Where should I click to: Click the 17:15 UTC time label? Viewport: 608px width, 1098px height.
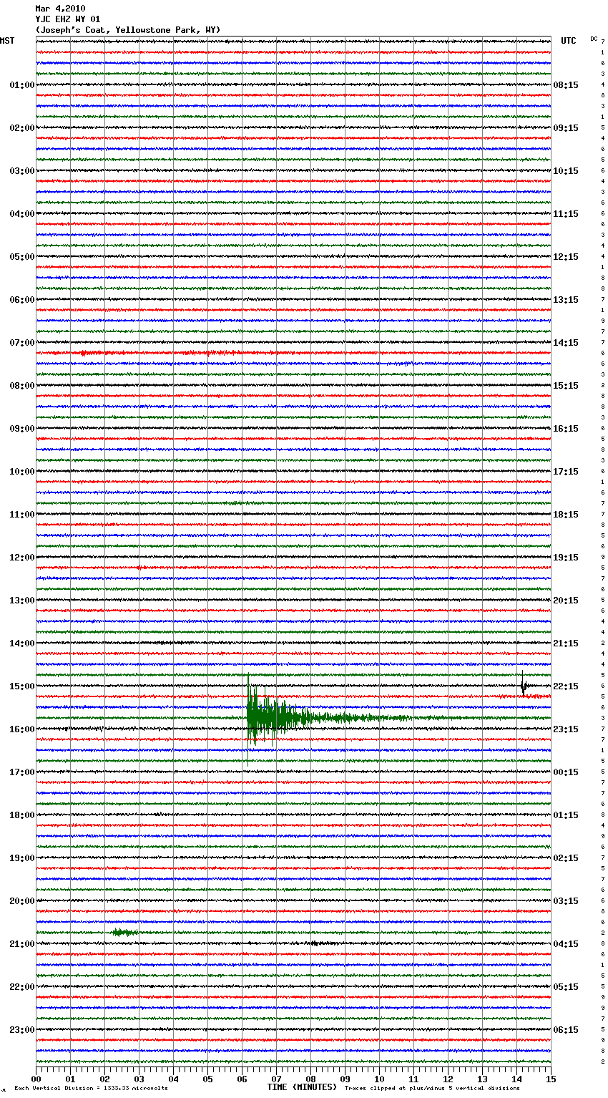[x=566, y=472]
